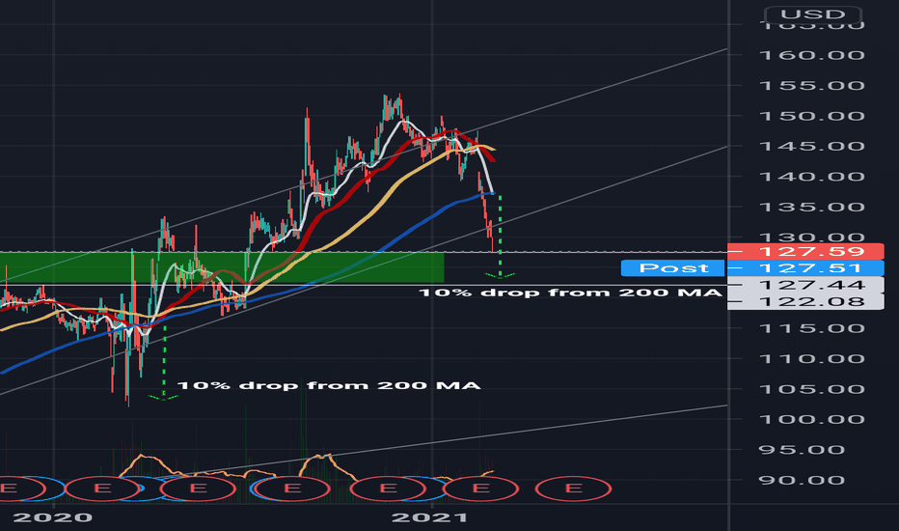Click the blue 127.51 post-market price label
899x531 pixels.
[x=805, y=268]
